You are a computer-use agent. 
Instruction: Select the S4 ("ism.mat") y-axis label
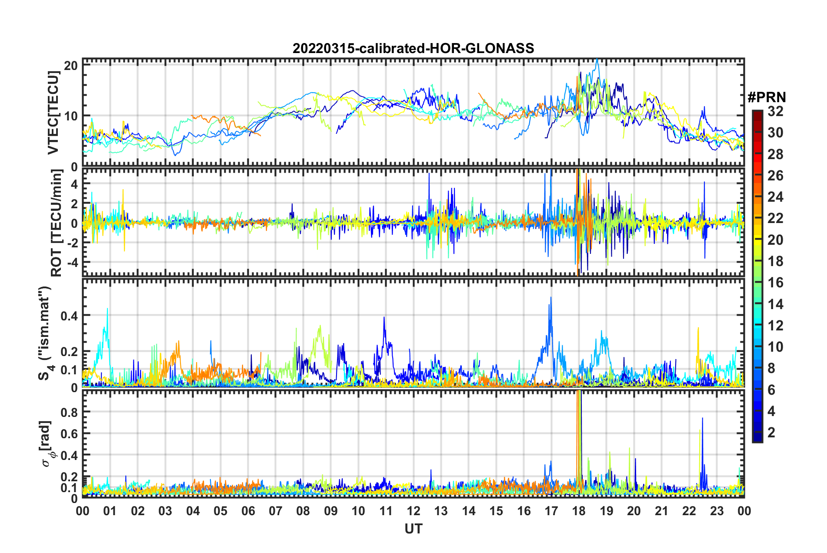click(x=45, y=333)
